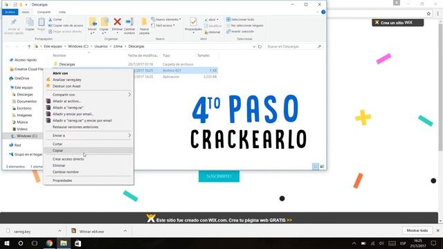443x249 pixels.
Task: Select the Descargas folder row
Action: pos(135,64)
